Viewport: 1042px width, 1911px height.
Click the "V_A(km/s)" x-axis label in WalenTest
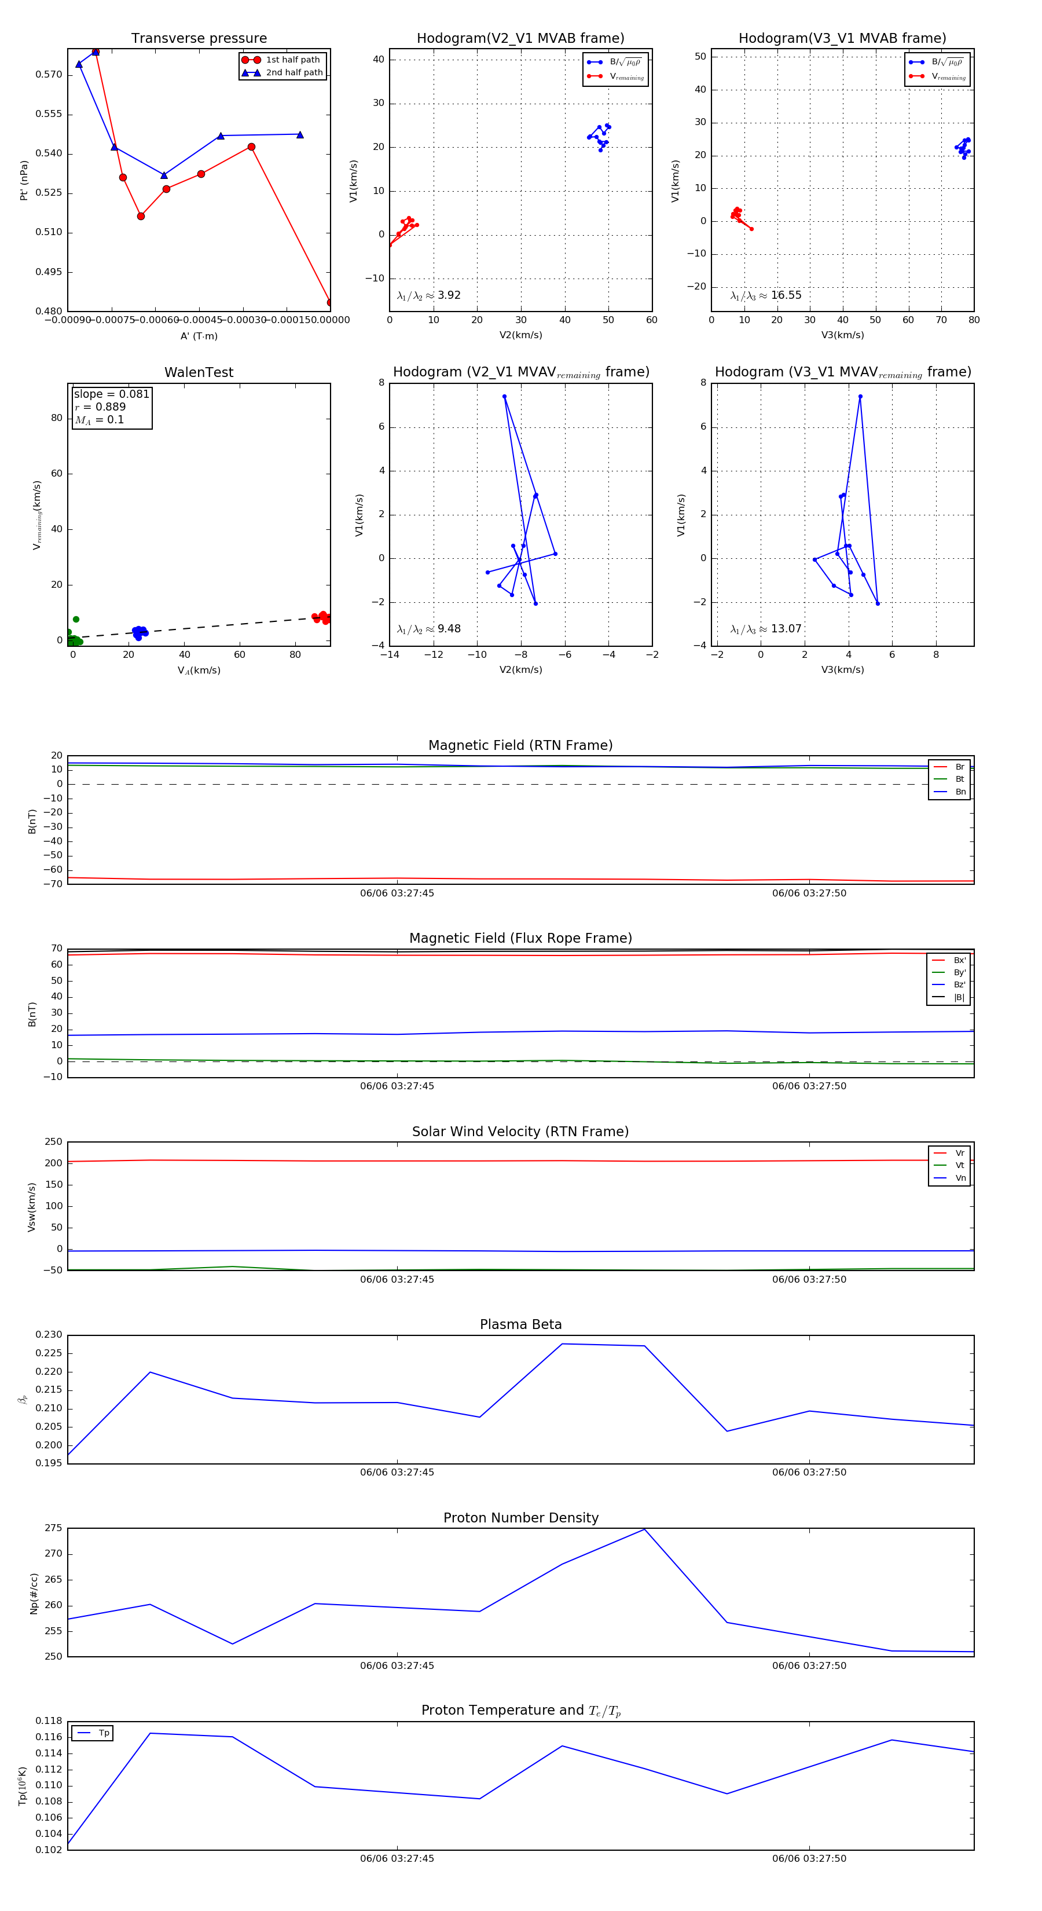pos(199,671)
